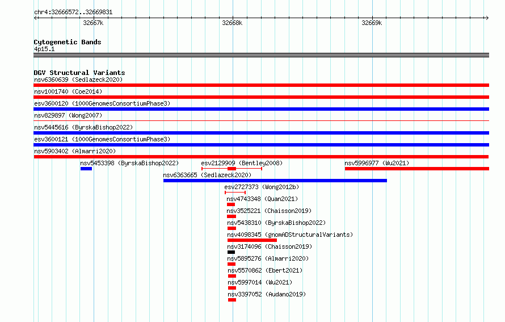This screenshot has width=505, height=322.
Task: Select the red nsv5438310 variant bar
Action: pos(232,228)
